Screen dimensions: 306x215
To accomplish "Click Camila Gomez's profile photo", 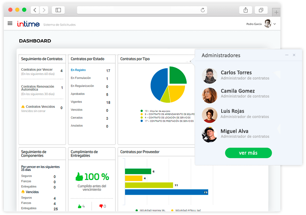I will [x=210, y=95].
